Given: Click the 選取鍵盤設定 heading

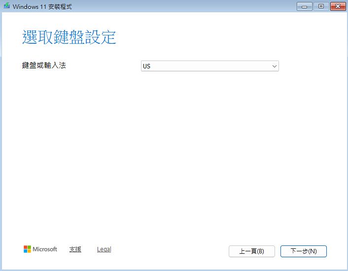Looking at the screenshot, I should pyautogui.click(x=69, y=37).
